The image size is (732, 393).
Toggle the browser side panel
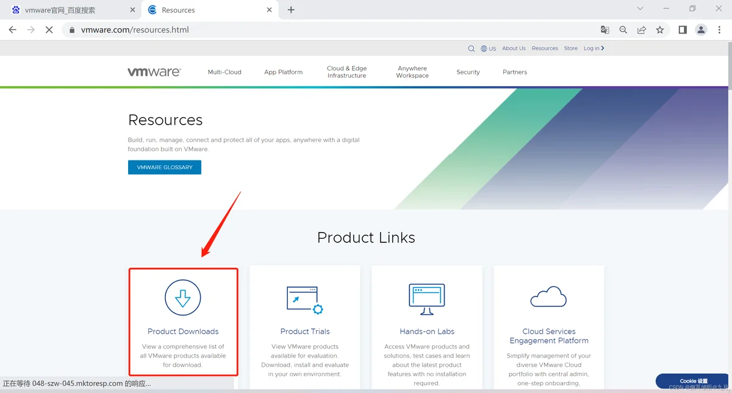click(x=683, y=29)
